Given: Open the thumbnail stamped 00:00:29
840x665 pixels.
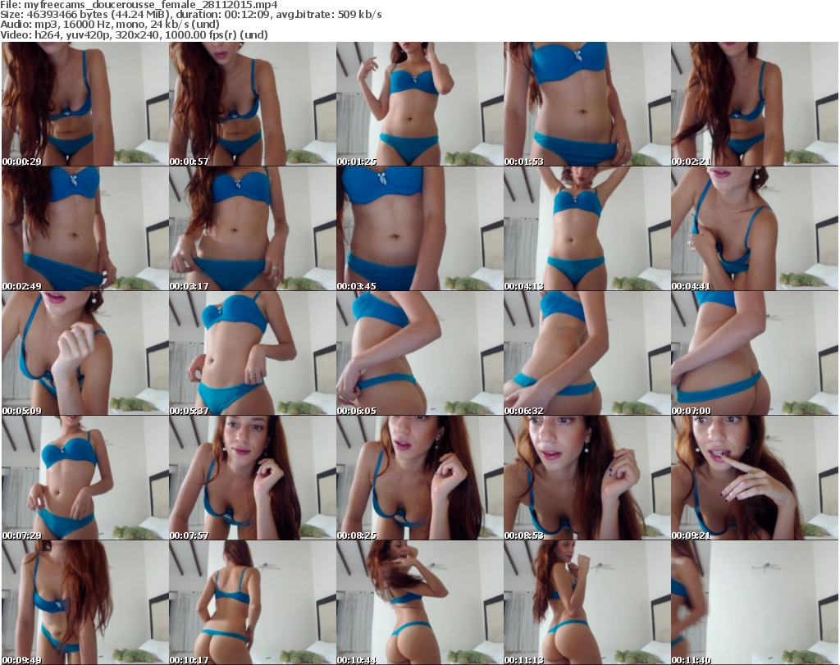Looking at the screenshot, I should [x=85, y=104].
